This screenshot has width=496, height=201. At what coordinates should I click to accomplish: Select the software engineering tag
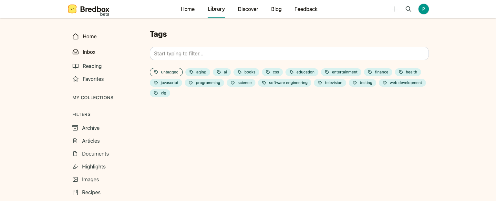(x=285, y=83)
